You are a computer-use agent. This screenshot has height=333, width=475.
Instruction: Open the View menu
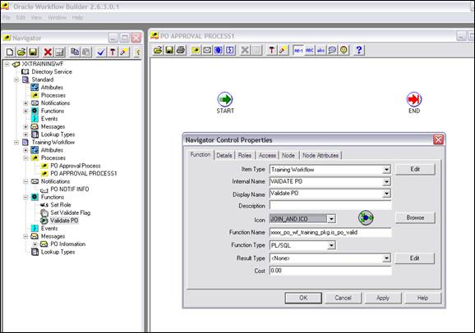36,17
